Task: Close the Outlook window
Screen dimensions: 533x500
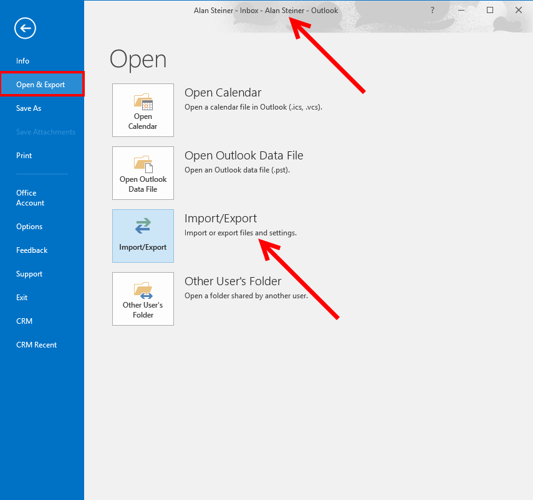Action: pos(518,10)
